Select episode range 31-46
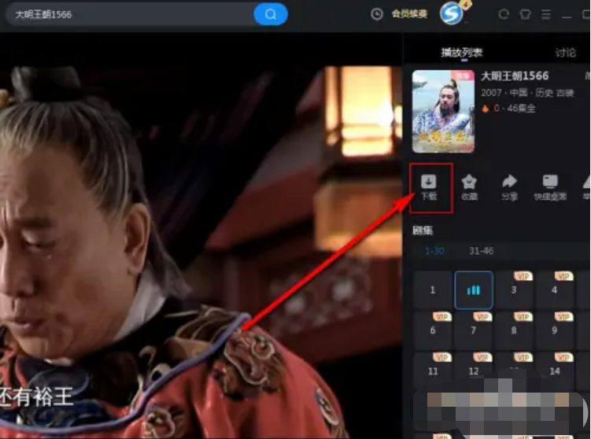 pos(481,251)
